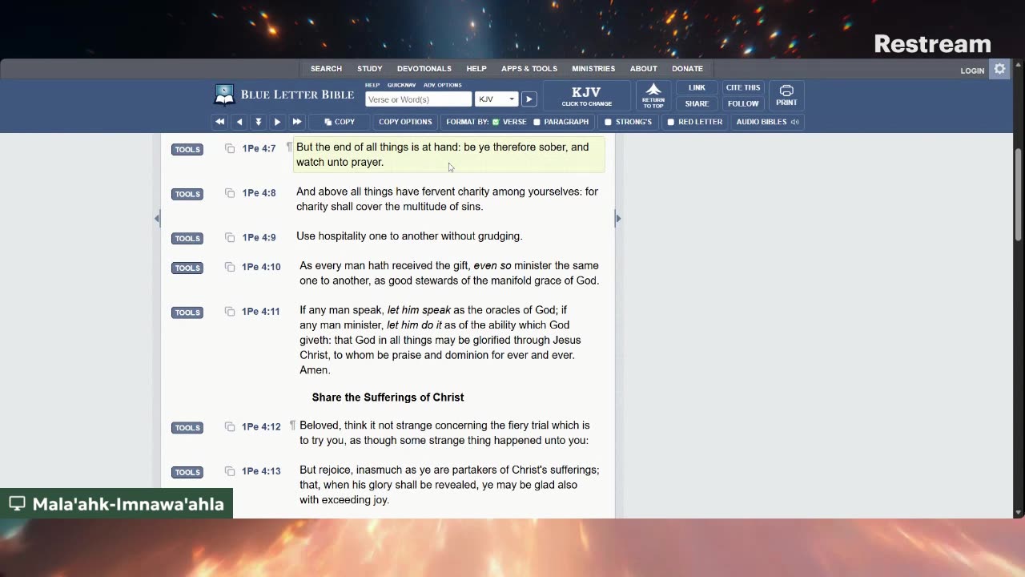Click Return to Top arrow button
1025x577 pixels.
tap(653, 96)
